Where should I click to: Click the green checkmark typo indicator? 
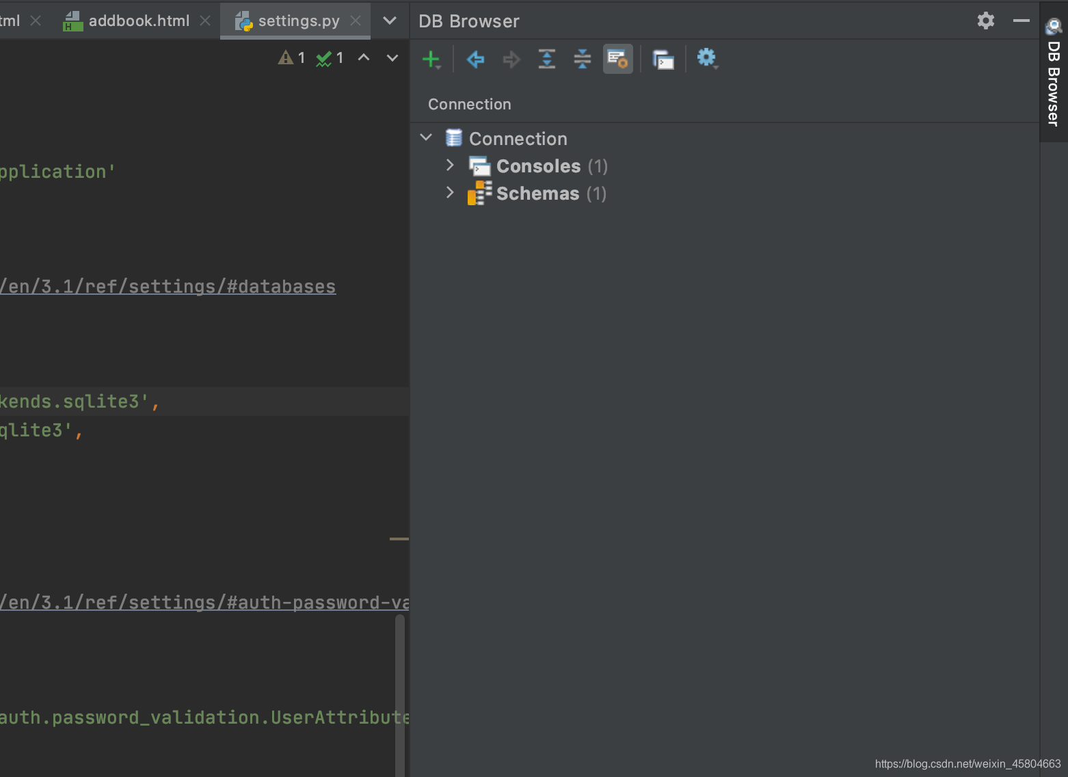tap(330, 58)
